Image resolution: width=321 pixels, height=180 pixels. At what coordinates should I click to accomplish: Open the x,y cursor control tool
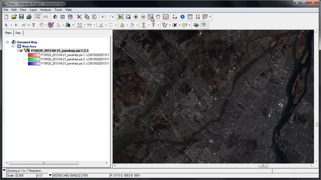[x=175, y=16]
